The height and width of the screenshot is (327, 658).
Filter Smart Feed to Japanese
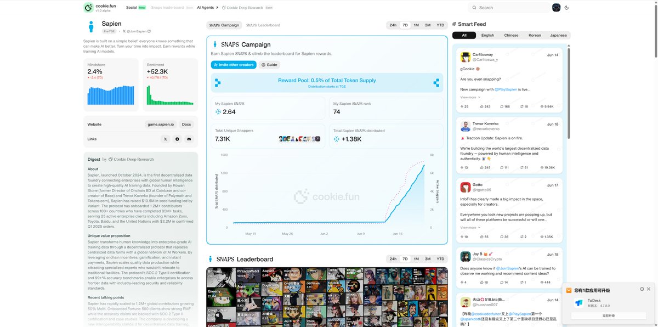pyautogui.click(x=558, y=35)
